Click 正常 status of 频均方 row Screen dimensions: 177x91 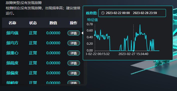pyautogui.click(x=33, y=43)
